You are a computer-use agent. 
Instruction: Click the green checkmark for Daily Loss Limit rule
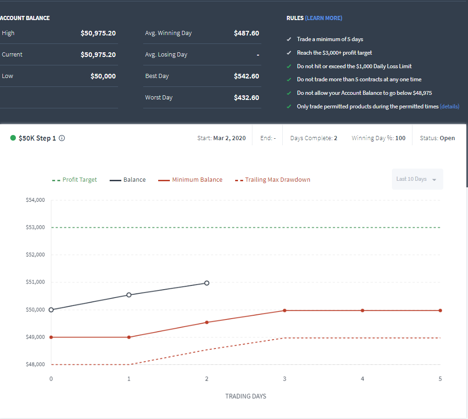click(x=289, y=66)
